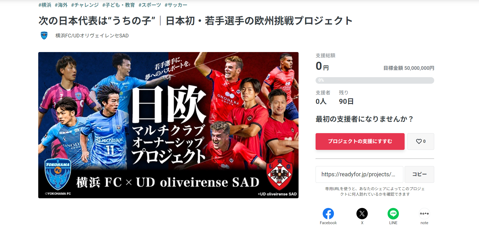Image resolution: width=479 pixels, height=232 pixels.
Task: Open the #サッカー hashtag
Action: coord(176,5)
